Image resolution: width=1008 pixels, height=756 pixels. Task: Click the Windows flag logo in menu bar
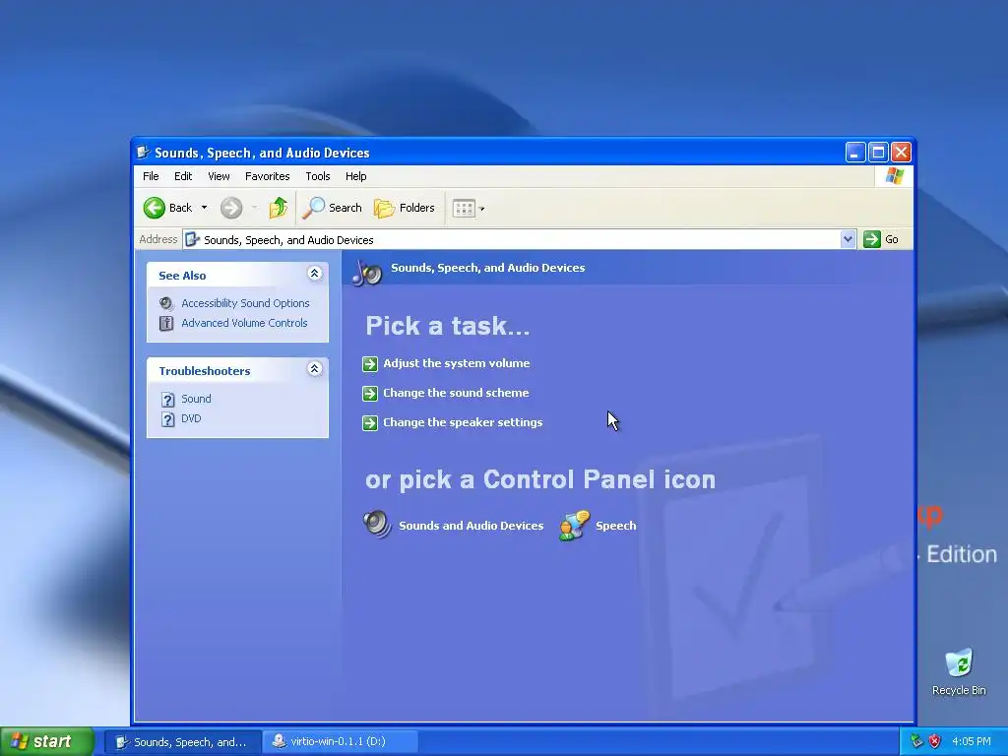pos(894,176)
